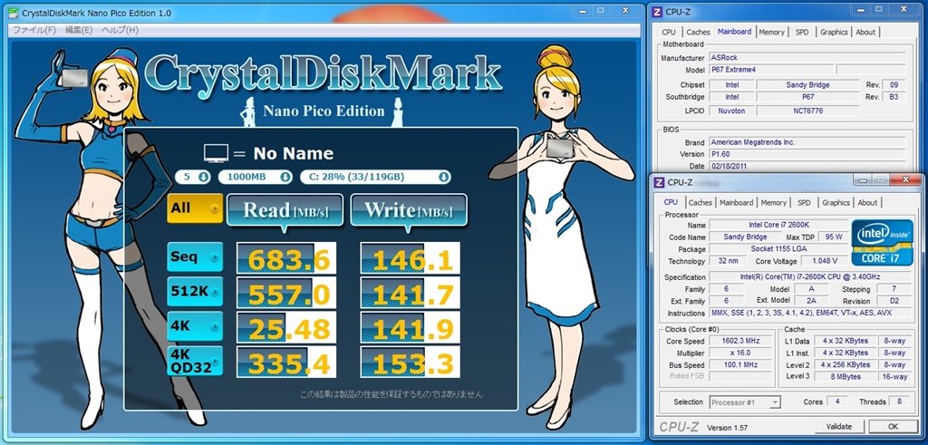Run all benchmarks with the All button

pyautogui.click(x=194, y=208)
